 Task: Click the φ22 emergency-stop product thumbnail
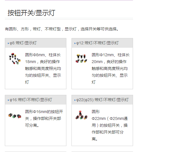click(x=81, y=115)
